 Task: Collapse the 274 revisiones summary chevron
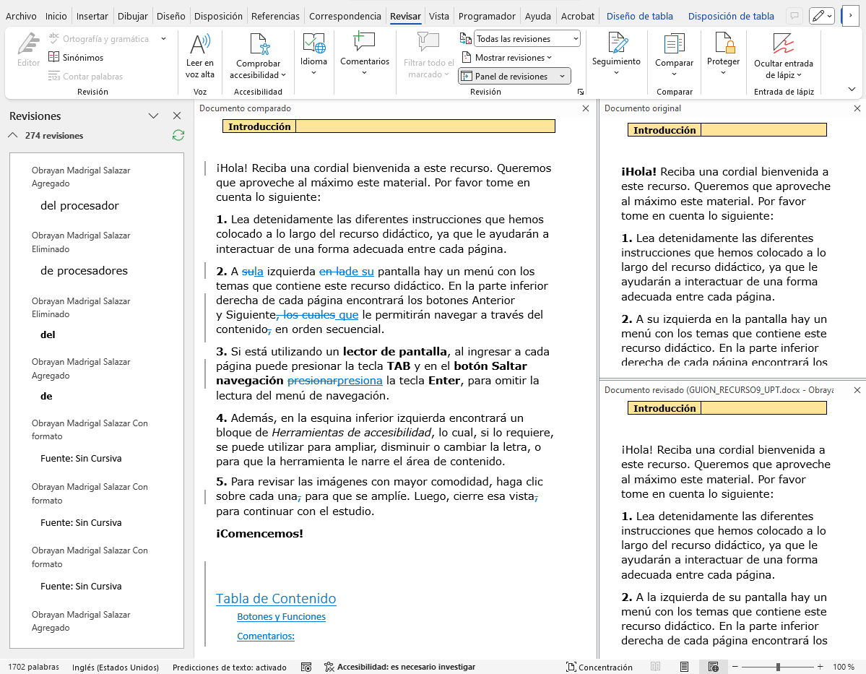coord(13,135)
